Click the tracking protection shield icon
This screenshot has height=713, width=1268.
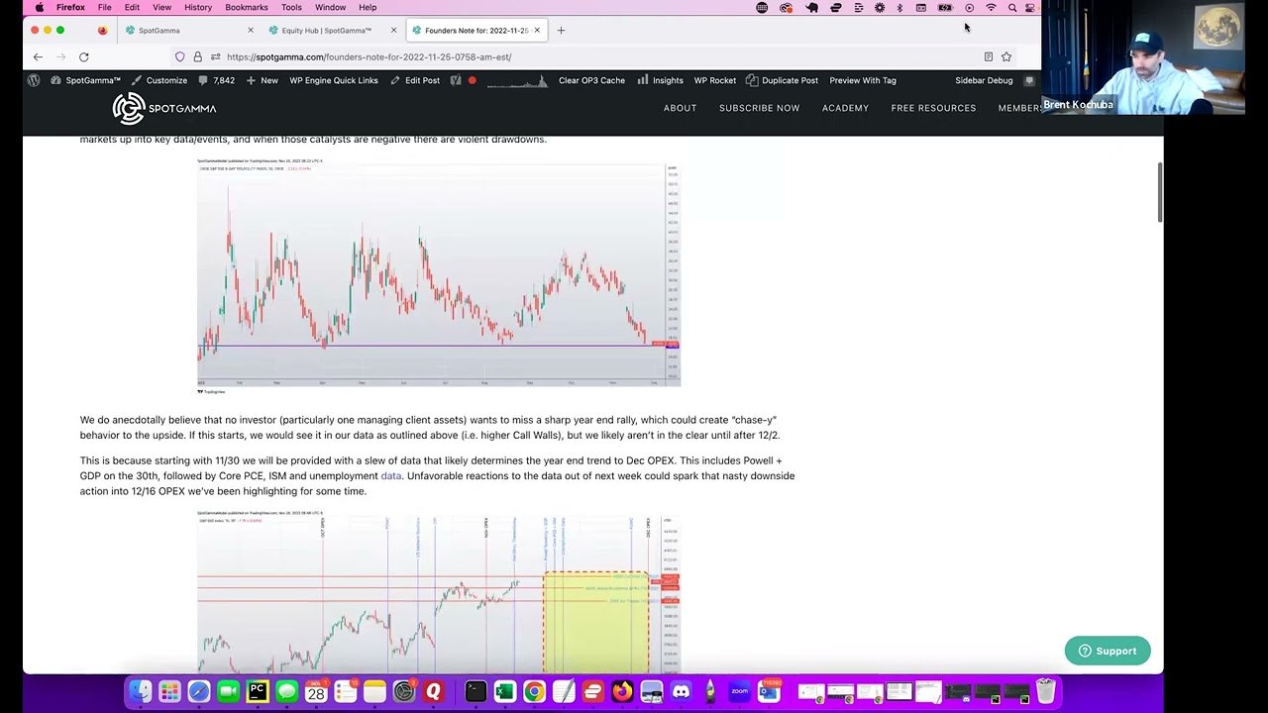click(x=180, y=57)
